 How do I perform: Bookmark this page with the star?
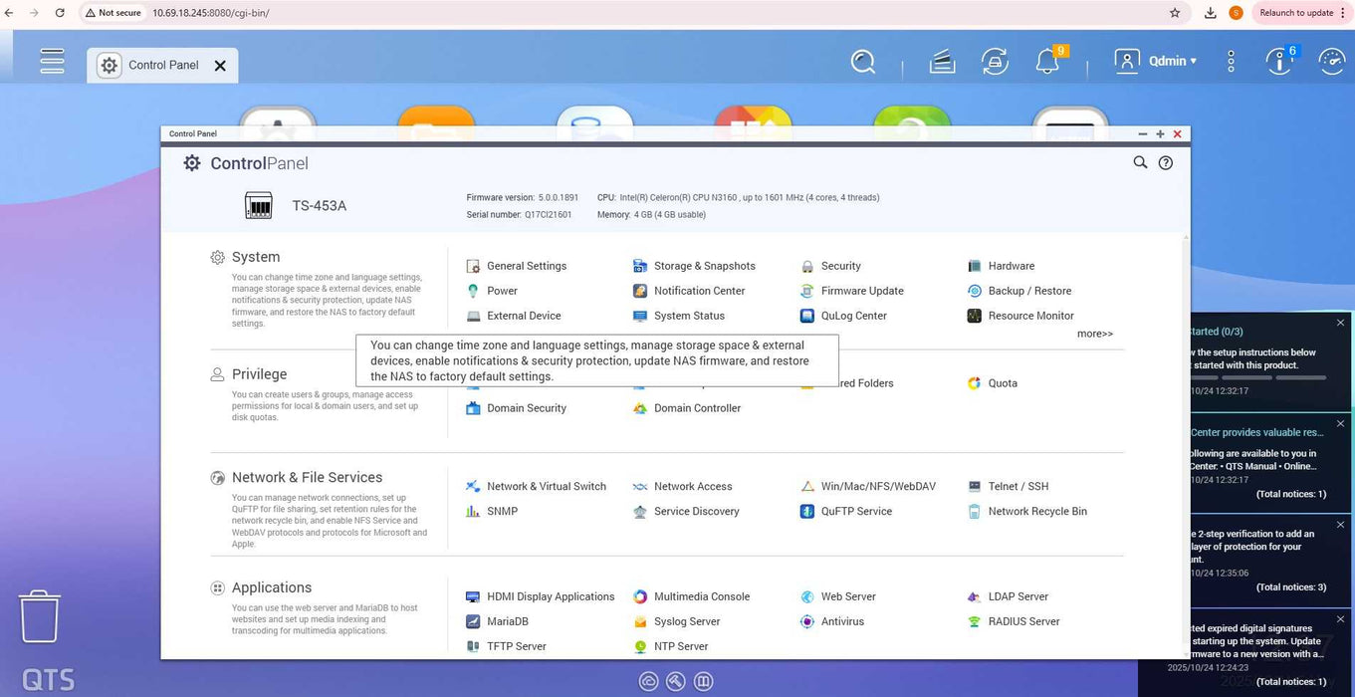tap(1175, 13)
